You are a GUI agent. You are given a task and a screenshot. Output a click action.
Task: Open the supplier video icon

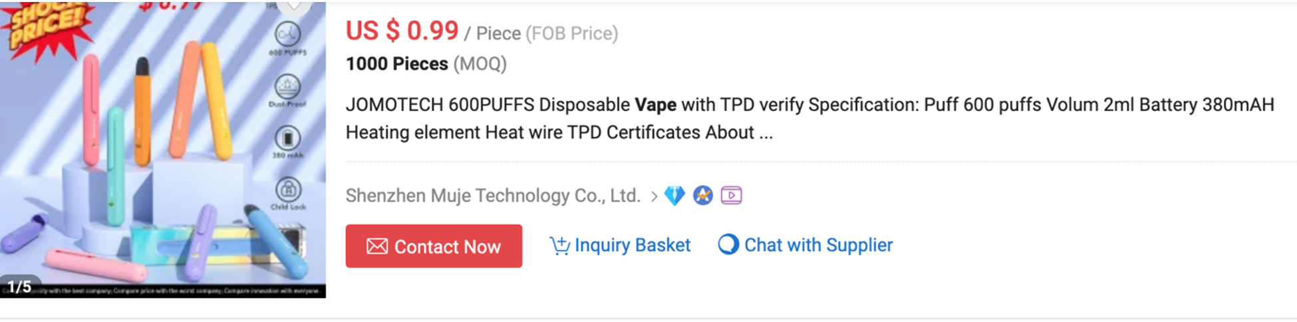pos(731,196)
